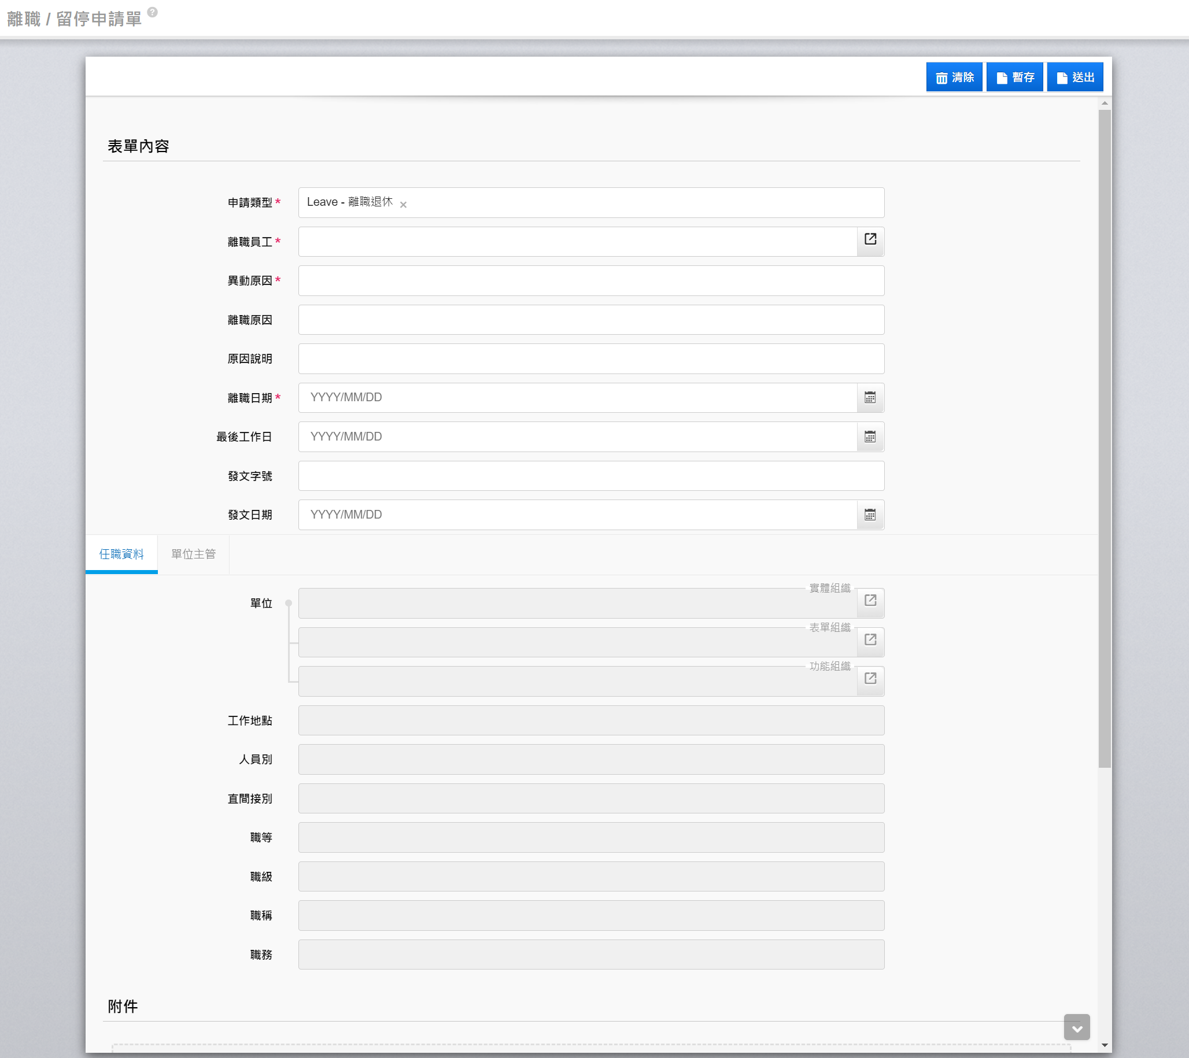The image size is (1189, 1058).
Task: Click the 暫存 save draft button
Action: pos(1014,77)
